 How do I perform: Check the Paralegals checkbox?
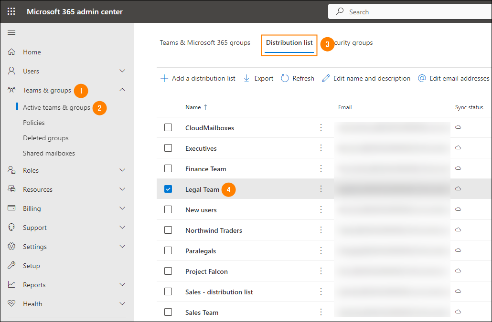coord(168,250)
